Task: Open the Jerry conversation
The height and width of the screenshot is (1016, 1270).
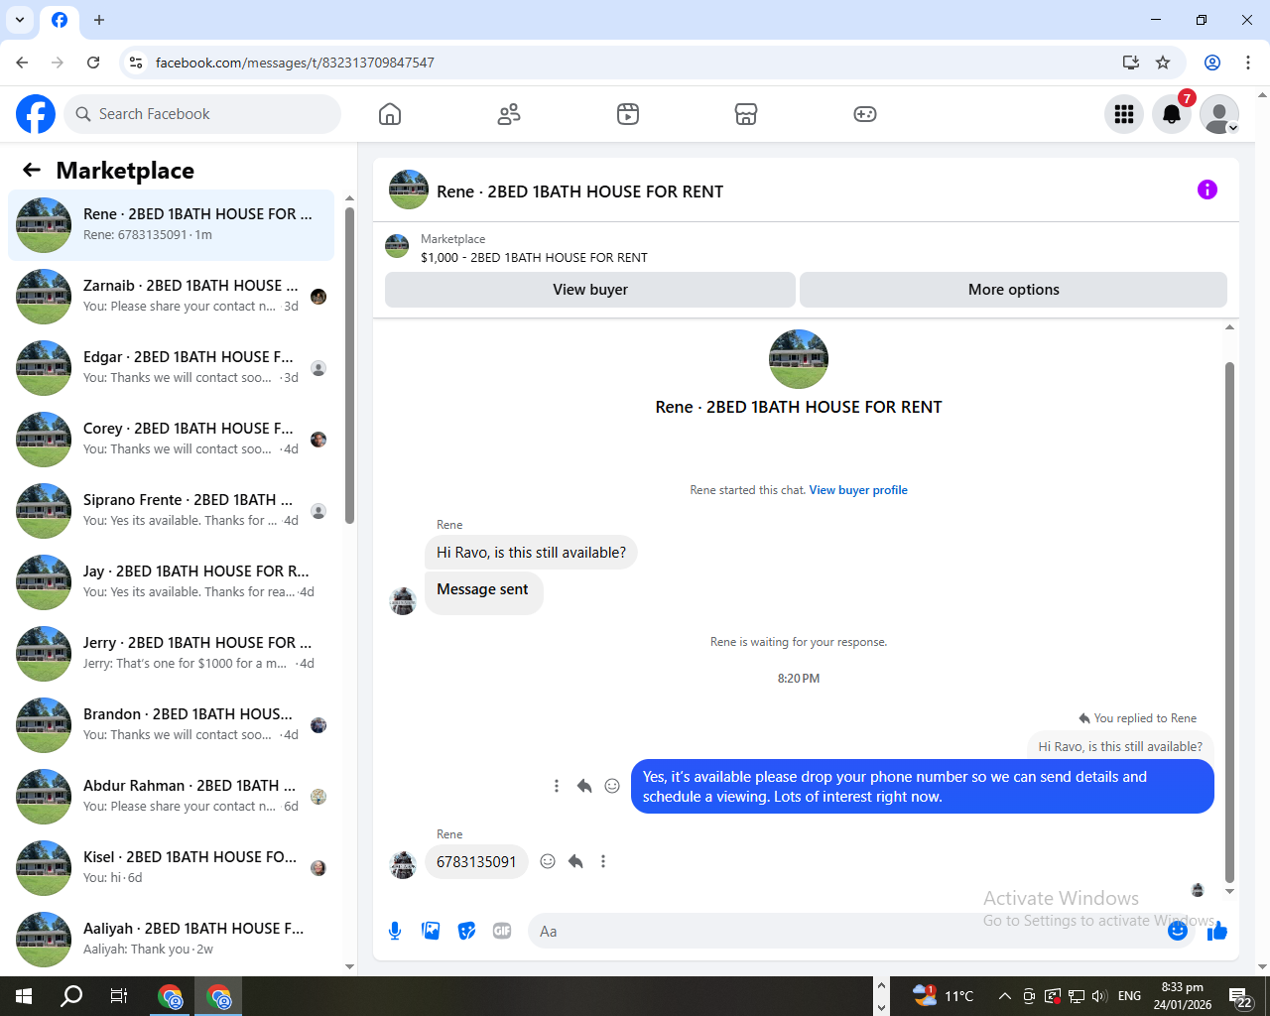Action: click(171, 654)
